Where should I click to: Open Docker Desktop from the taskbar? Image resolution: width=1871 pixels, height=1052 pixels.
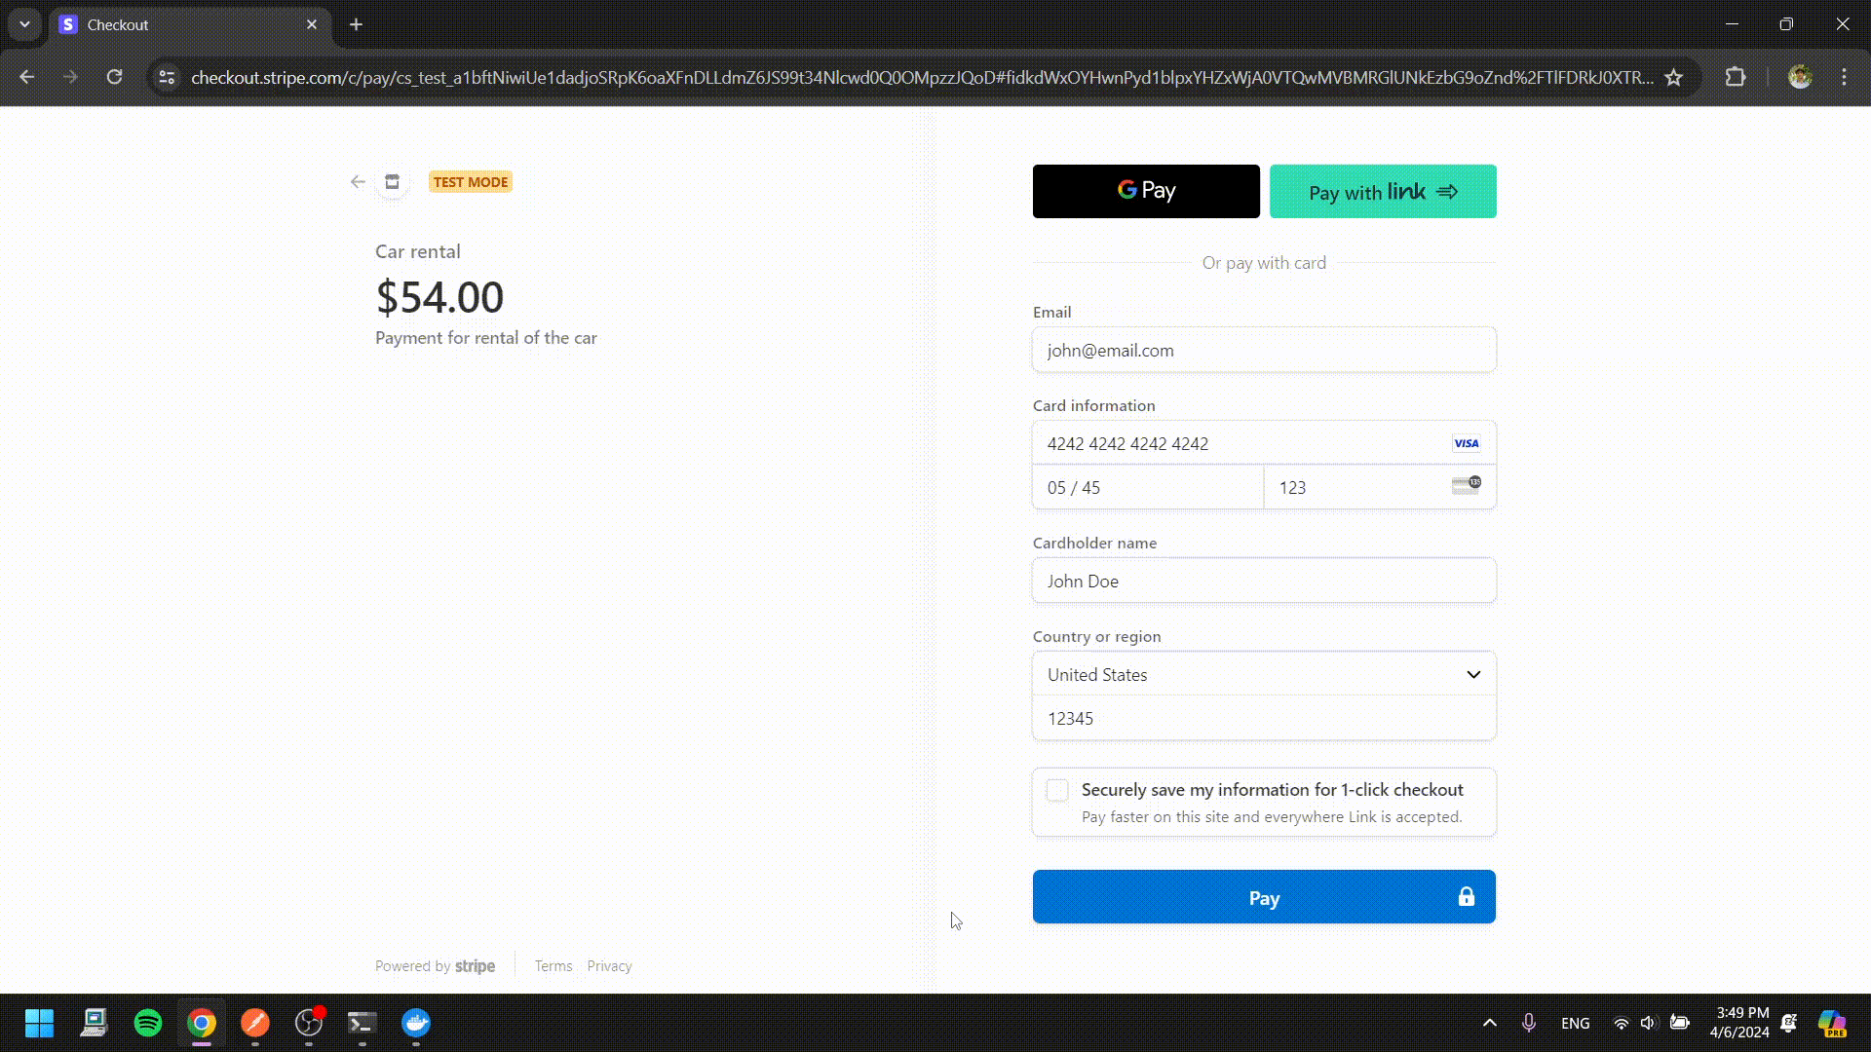[416, 1023]
